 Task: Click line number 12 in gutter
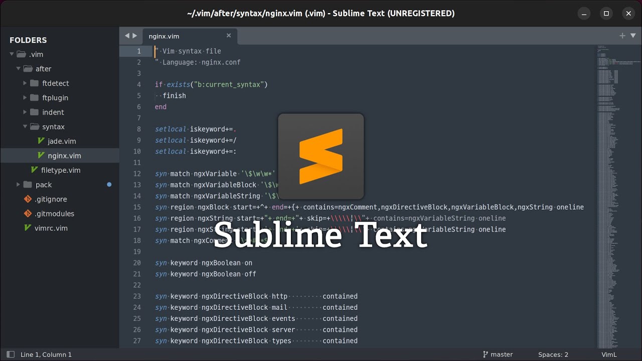click(x=137, y=173)
